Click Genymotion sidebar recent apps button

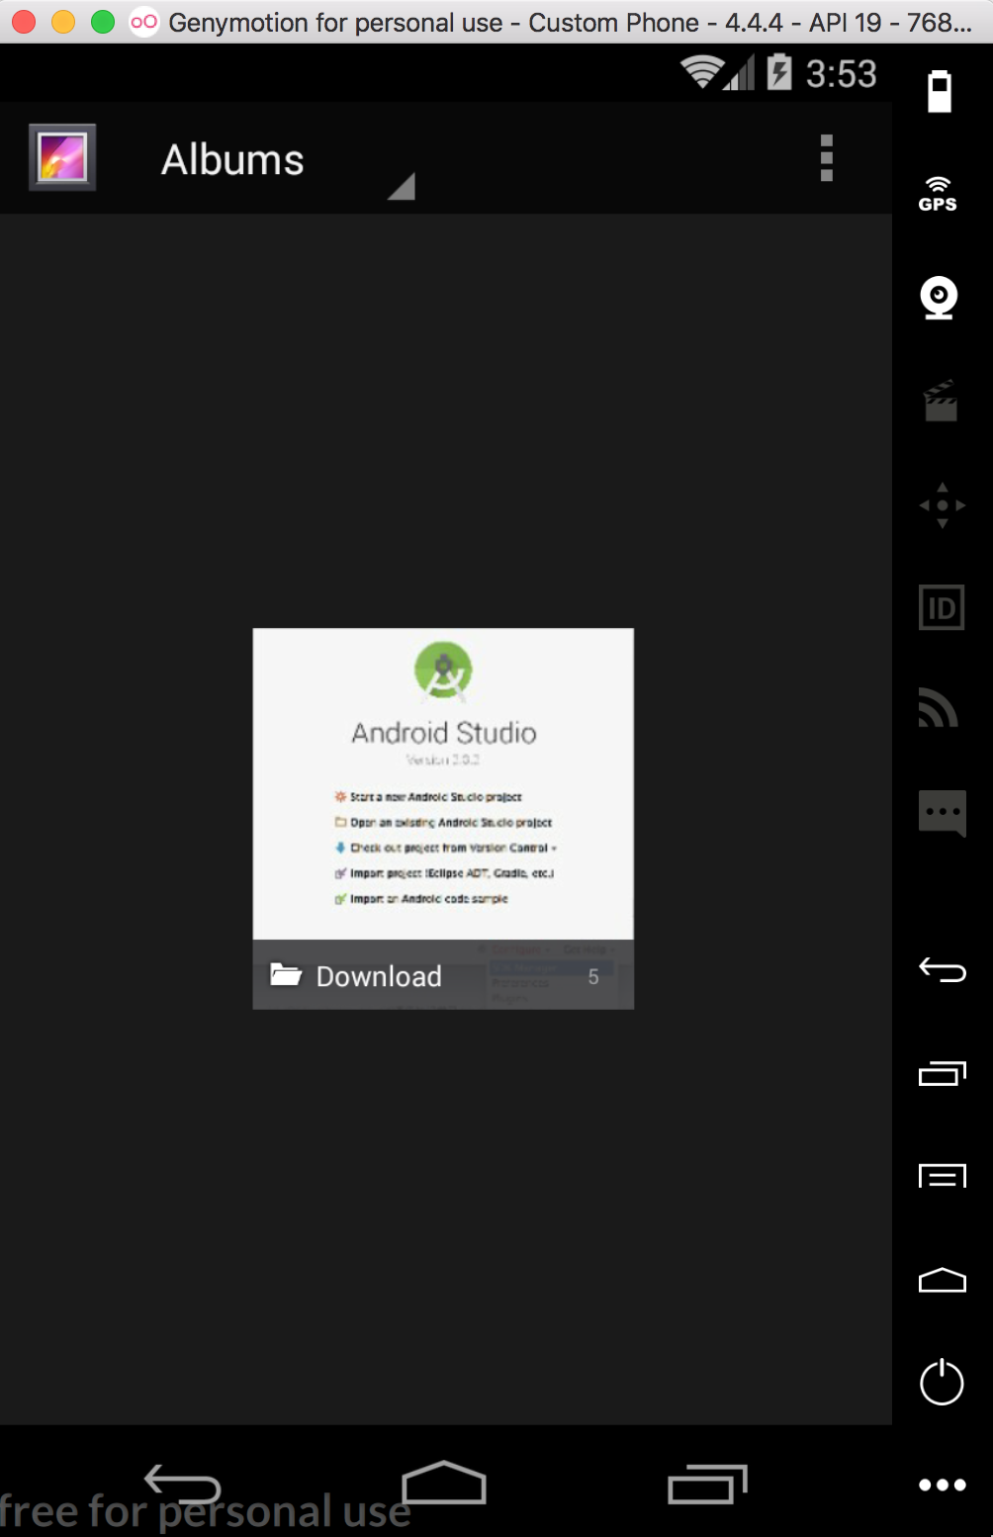click(943, 1073)
